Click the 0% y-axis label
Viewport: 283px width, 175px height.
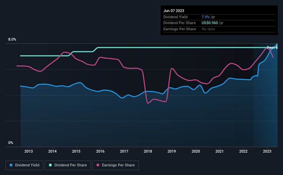click(x=11, y=143)
